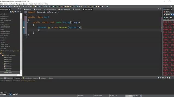Screen dimensions: 174x97
Task: Maximize the Project Explorer view
Action: (21, 9)
